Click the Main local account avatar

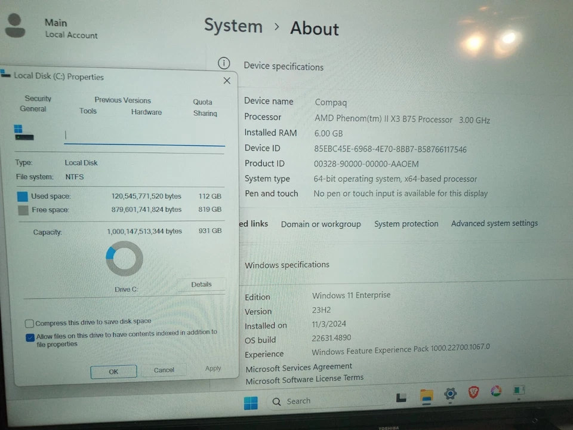coord(16,25)
